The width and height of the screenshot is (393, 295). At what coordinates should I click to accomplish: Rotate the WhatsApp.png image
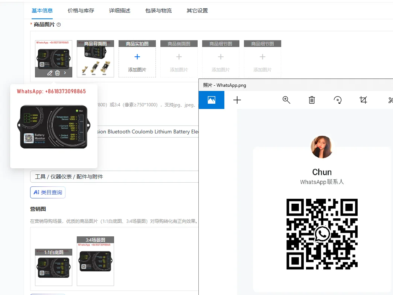[338, 100]
